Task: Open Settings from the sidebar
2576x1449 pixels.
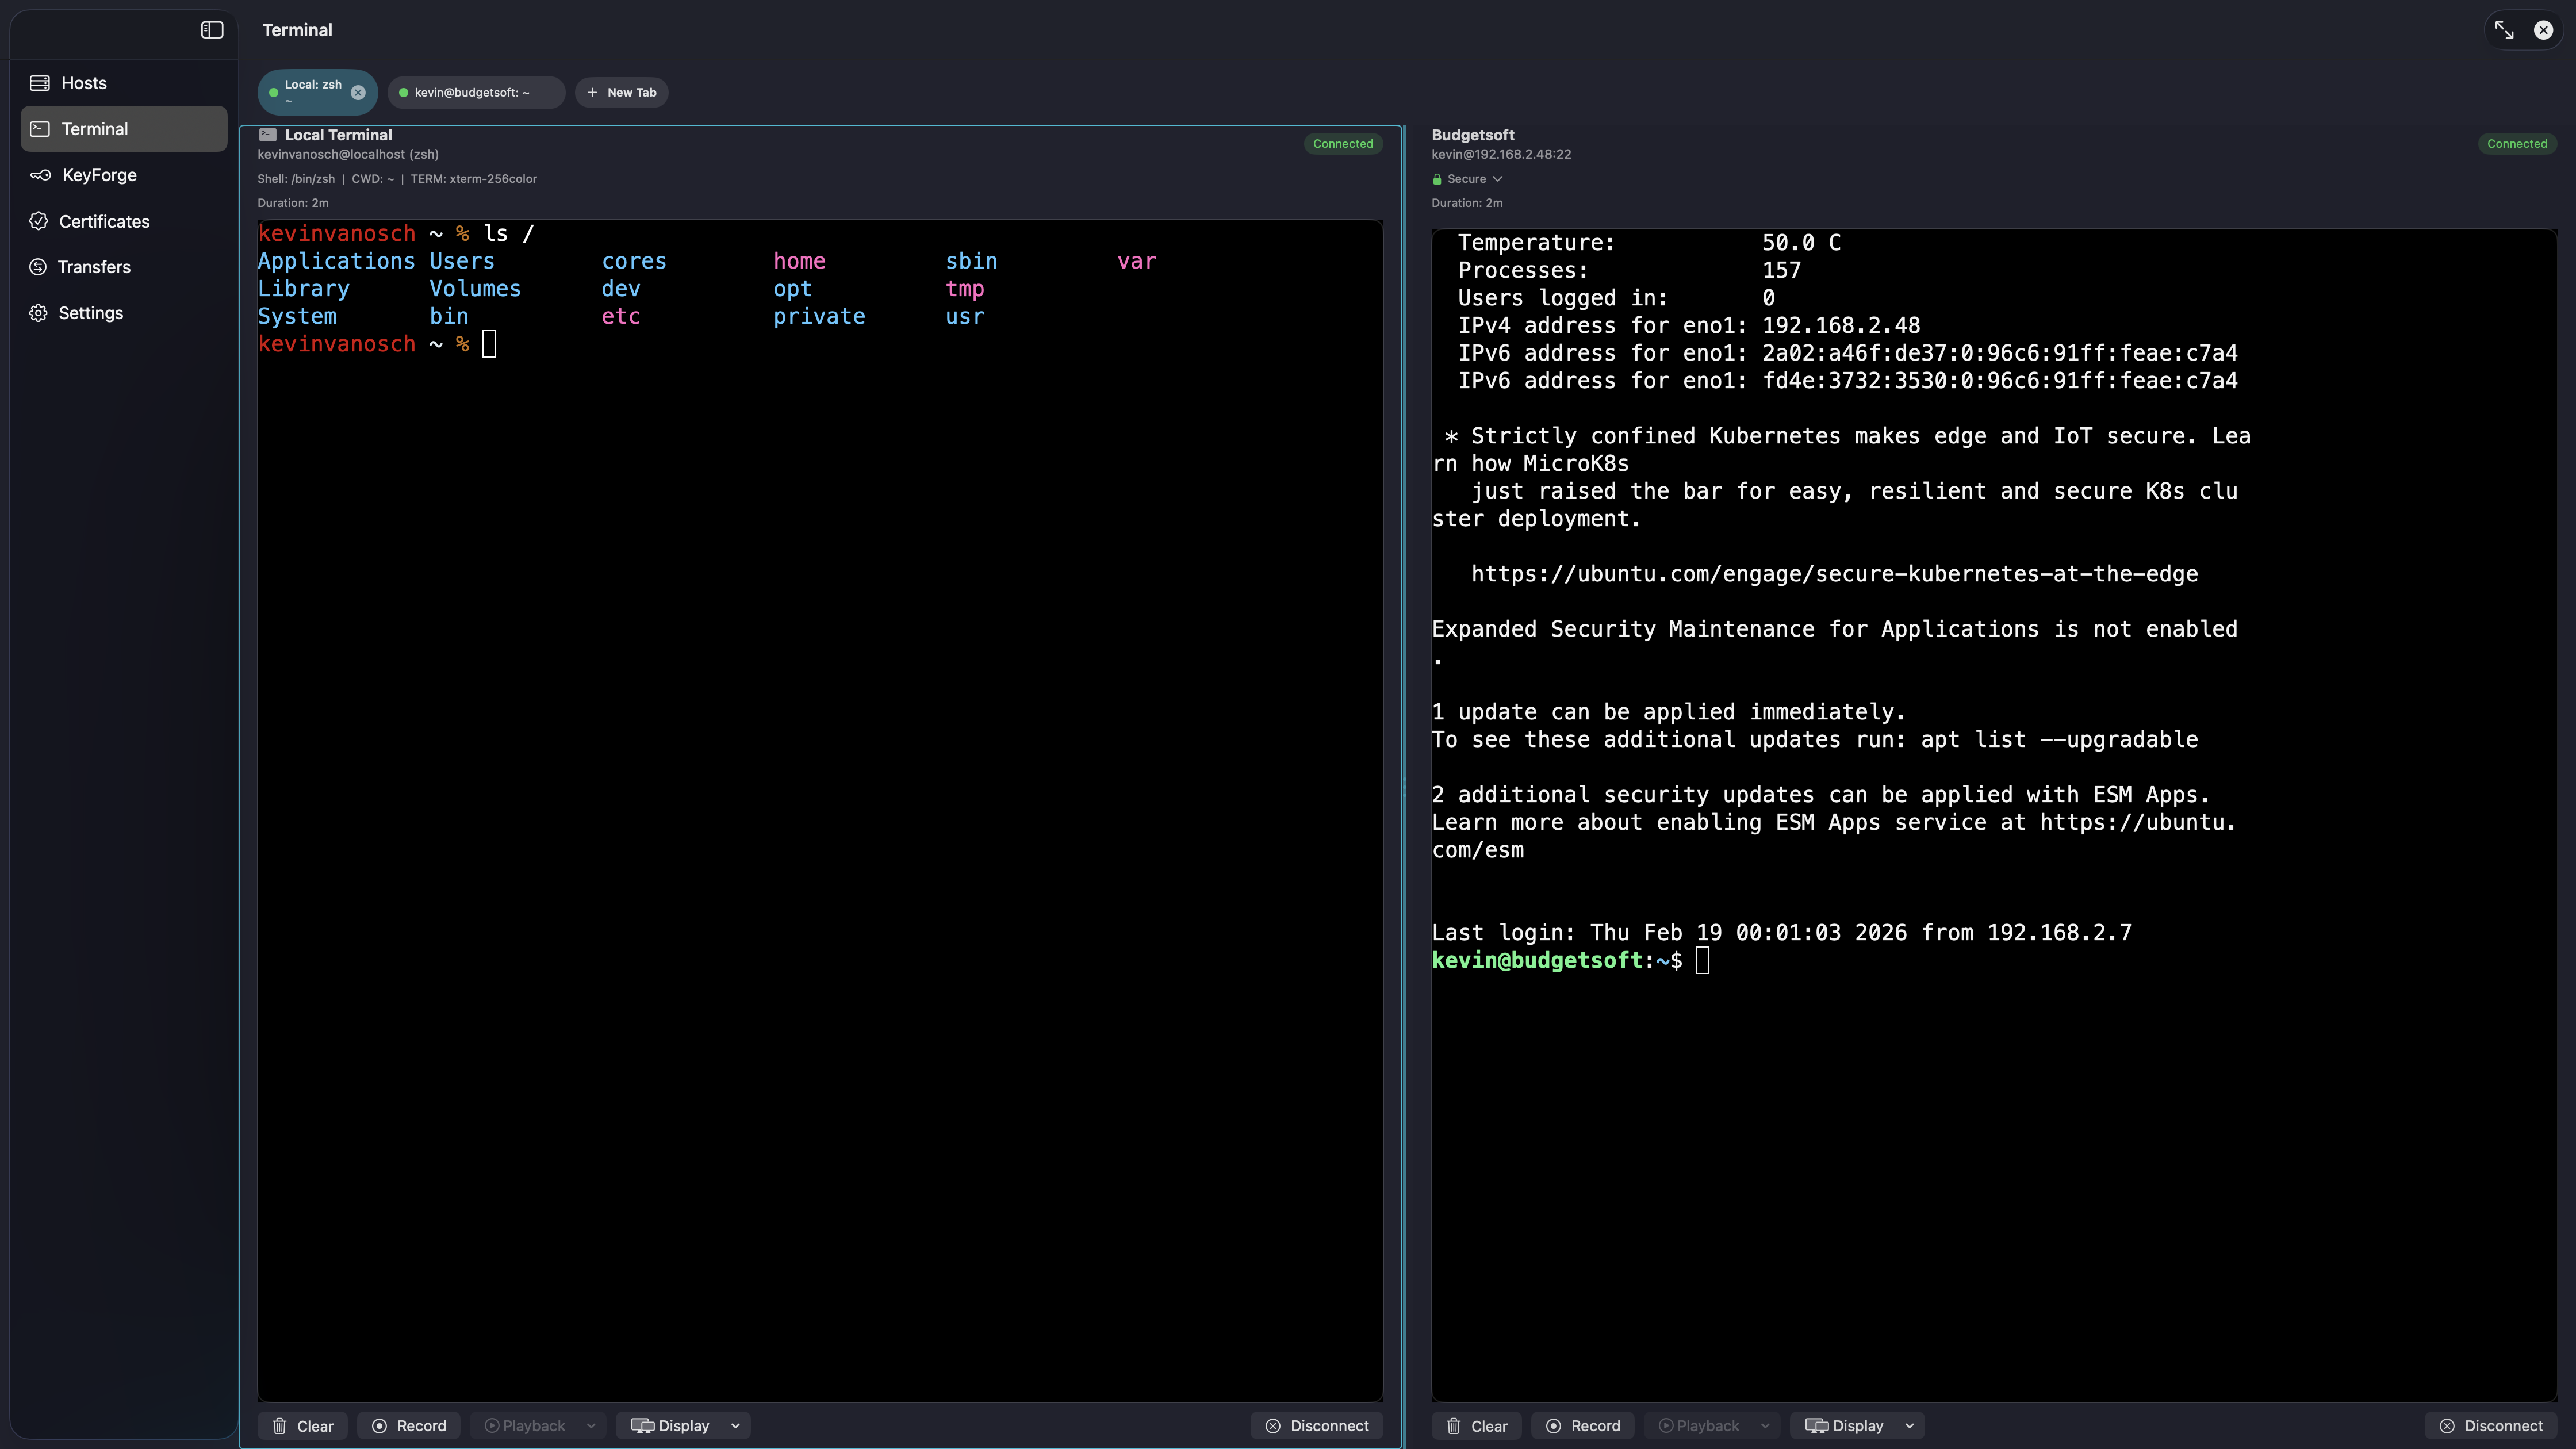Action: coord(90,312)
